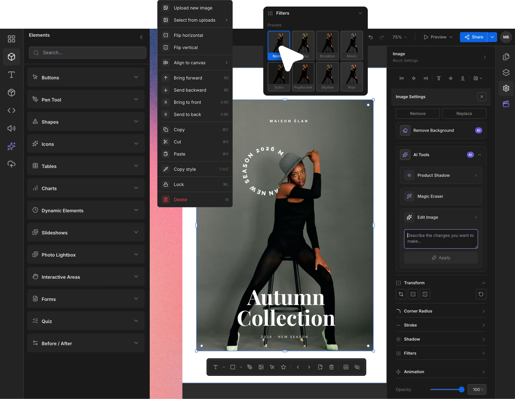515x399 pixels.
Task: Align top edges with the align-top icon
Action: pos(439,78)
